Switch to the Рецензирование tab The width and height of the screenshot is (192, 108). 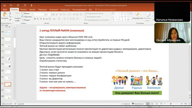79,10
